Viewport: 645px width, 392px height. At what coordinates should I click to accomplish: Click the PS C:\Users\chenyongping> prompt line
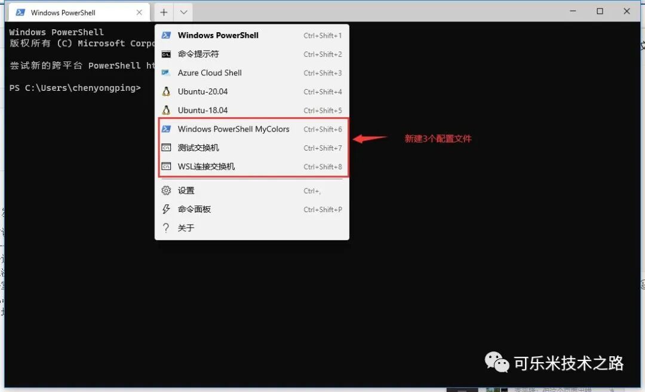pos(75,88)
